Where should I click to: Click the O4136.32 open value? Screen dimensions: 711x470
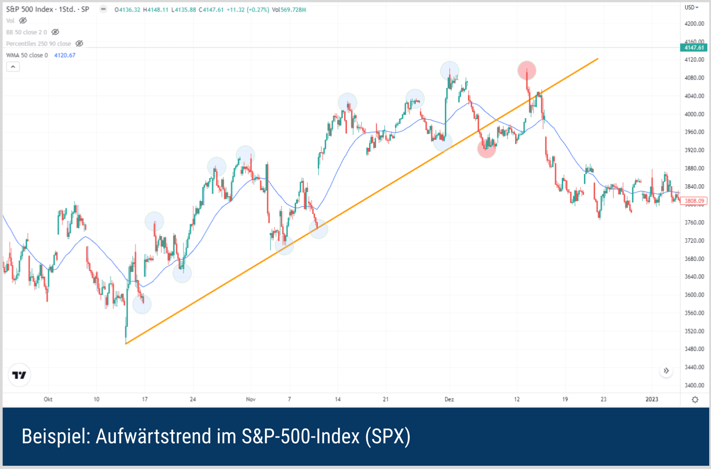coord(128,9)
